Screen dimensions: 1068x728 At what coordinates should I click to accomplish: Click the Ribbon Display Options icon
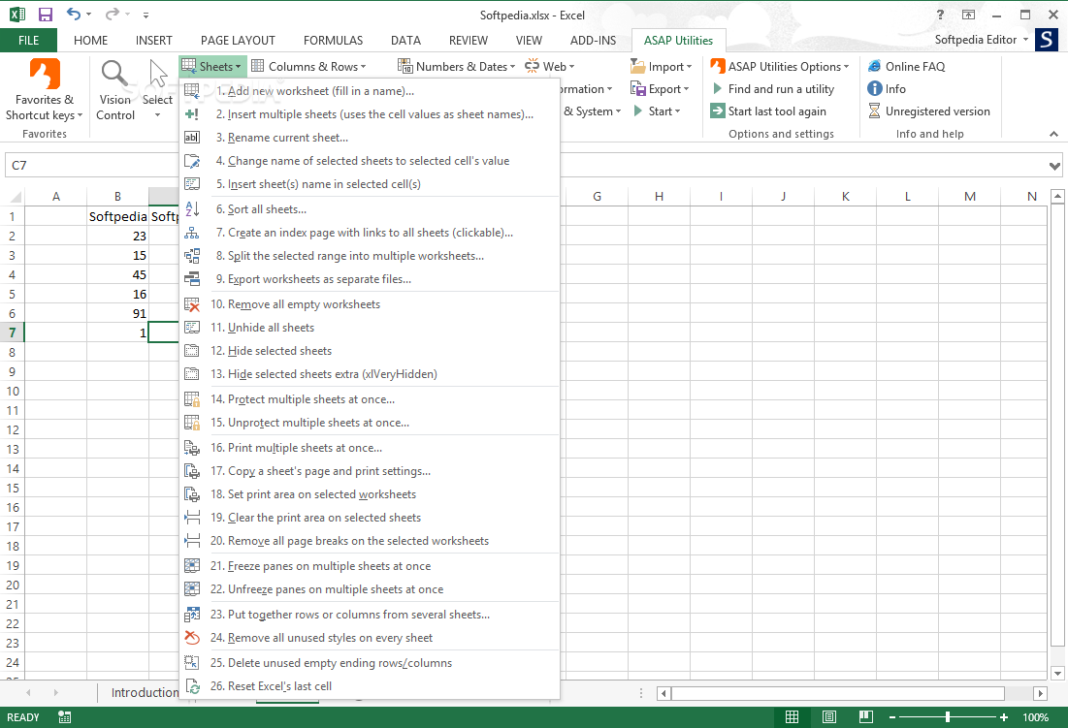(x=968, y=15)
